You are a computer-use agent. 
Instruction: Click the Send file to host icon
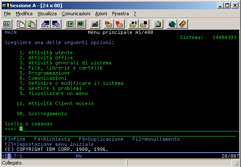point(45,24)
